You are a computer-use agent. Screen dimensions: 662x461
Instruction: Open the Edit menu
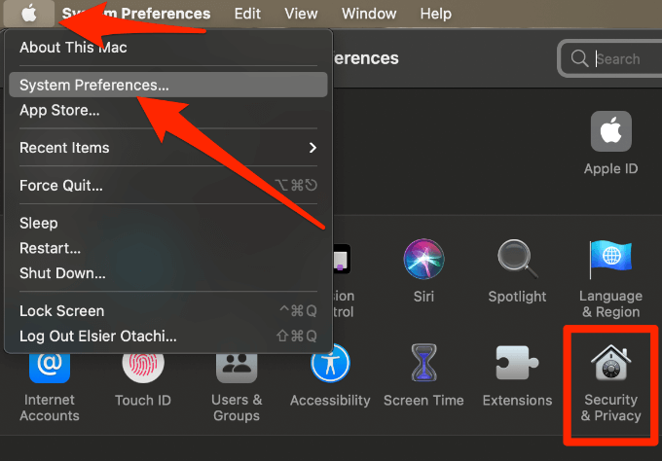(247, 14)
